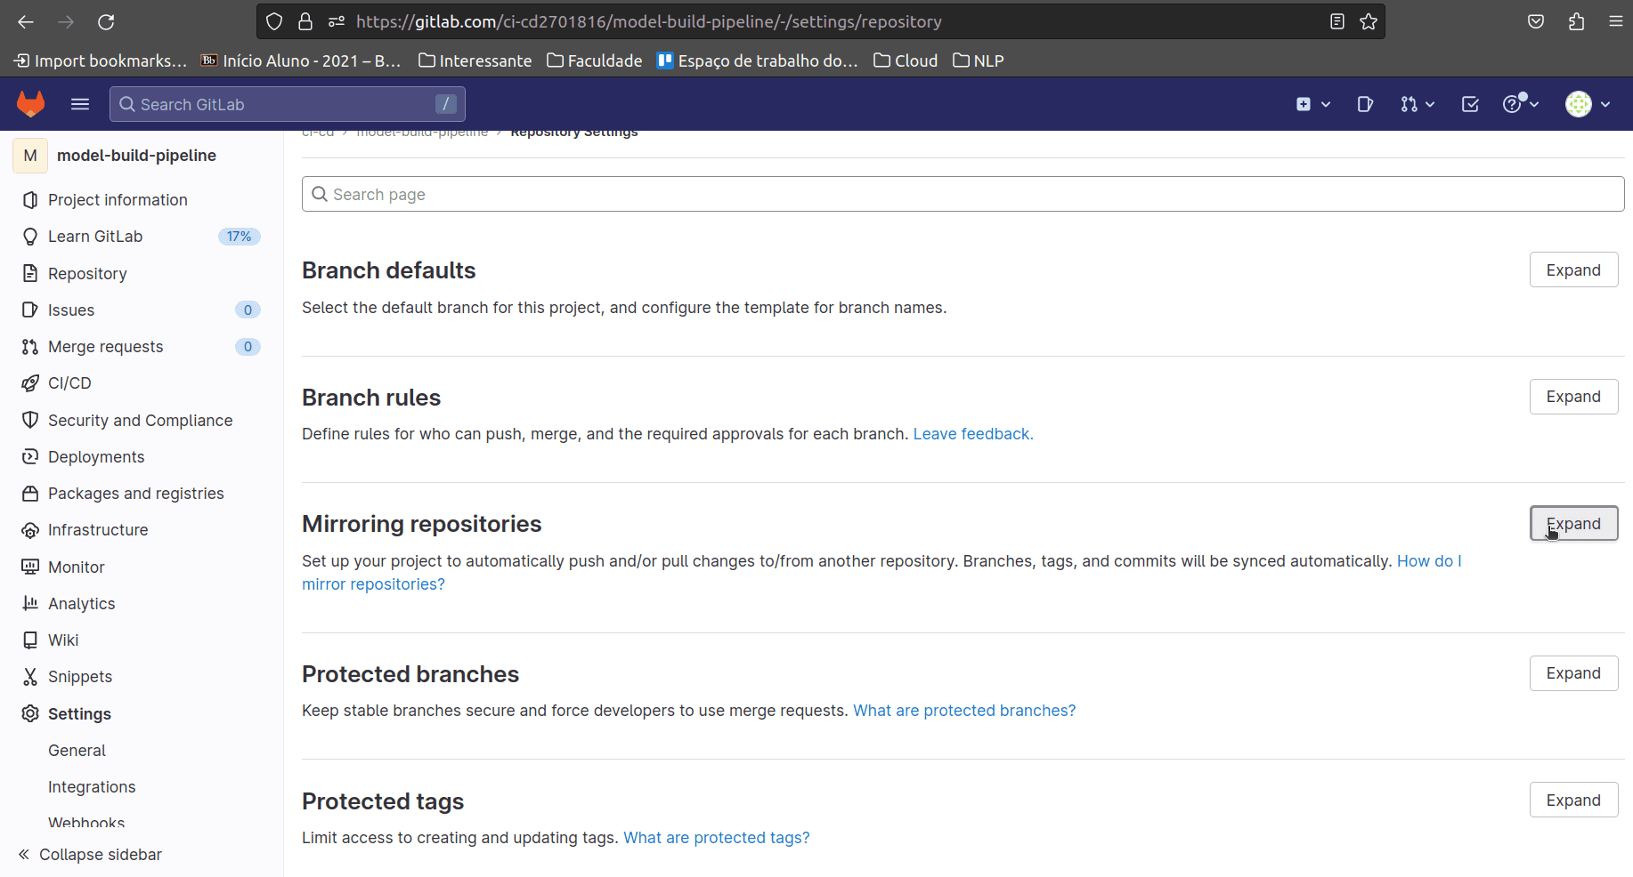
Task: Open the Help dropdown menu
Action: coord(1520,104)
